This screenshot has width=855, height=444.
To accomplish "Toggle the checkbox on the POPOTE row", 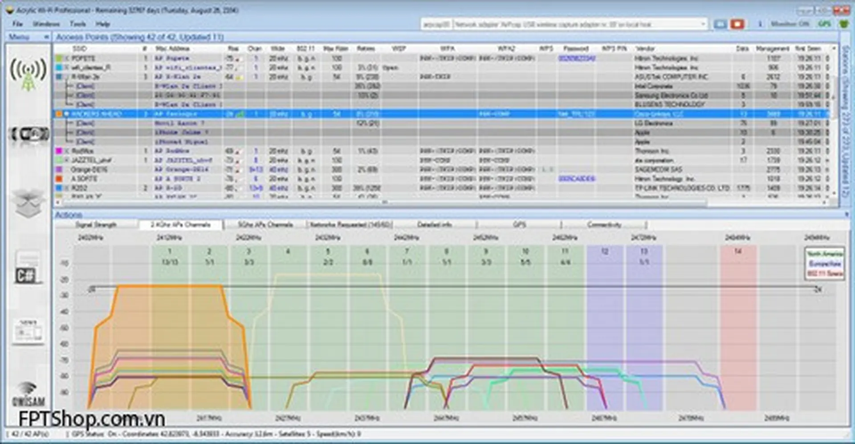I will pos(67,58).
